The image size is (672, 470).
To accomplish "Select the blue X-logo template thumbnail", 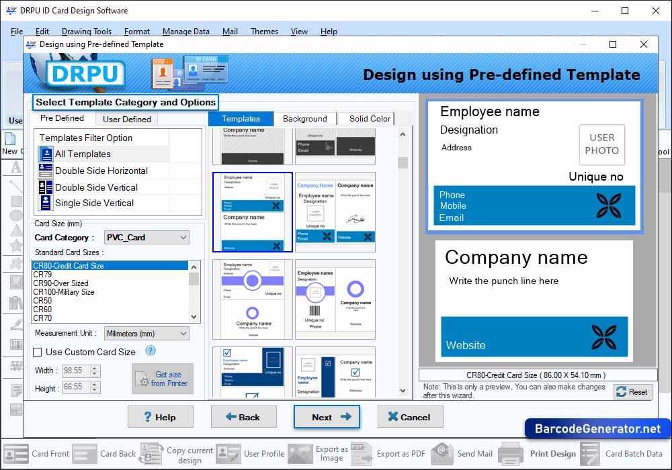I will pyautogui.click(x=253, y=212).
